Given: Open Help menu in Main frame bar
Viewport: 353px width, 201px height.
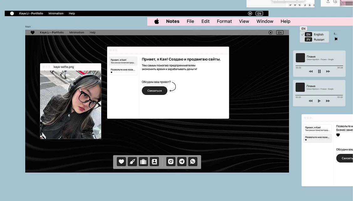Looking at the screenshot, I should tap(92, 33).
